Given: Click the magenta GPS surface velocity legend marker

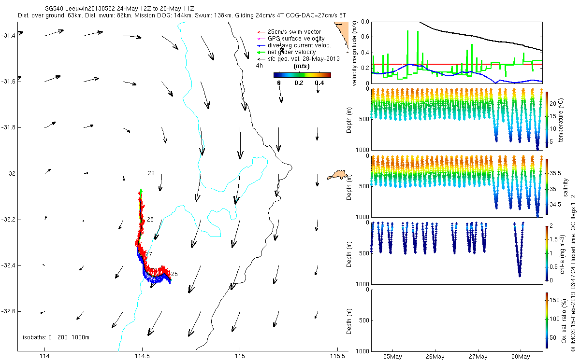Looking at the screenshot, I should click(262, 39).
